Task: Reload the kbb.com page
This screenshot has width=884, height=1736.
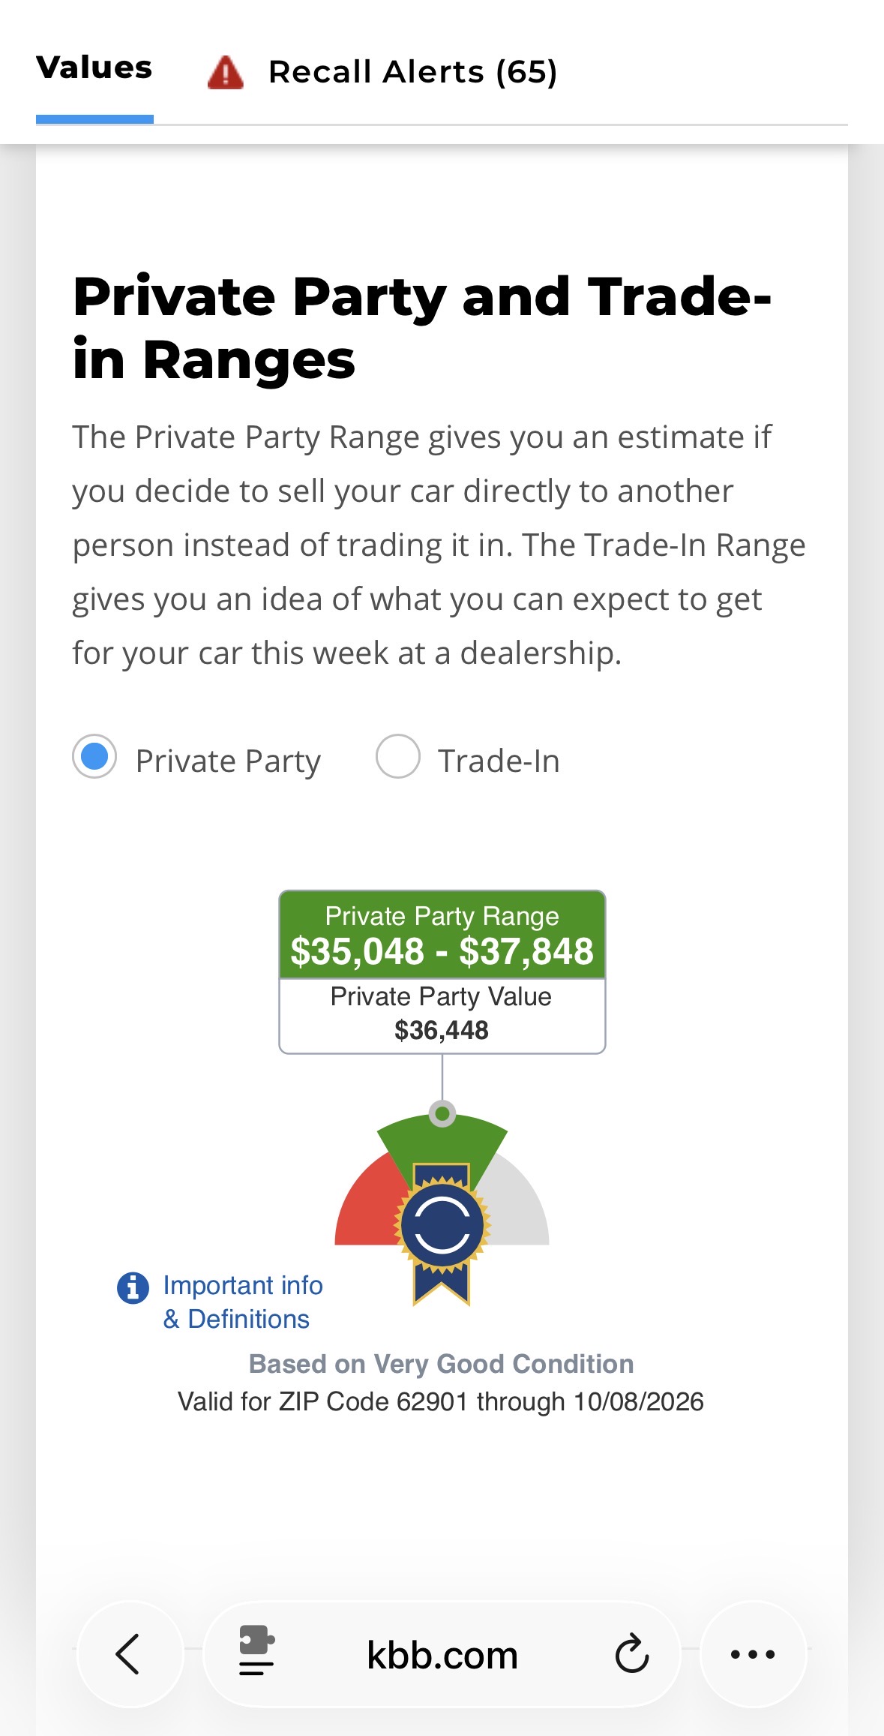Action: coord(632,1653)
